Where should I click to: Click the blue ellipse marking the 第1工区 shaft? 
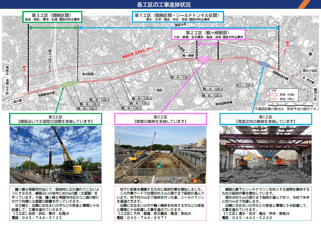click(264, 64)
